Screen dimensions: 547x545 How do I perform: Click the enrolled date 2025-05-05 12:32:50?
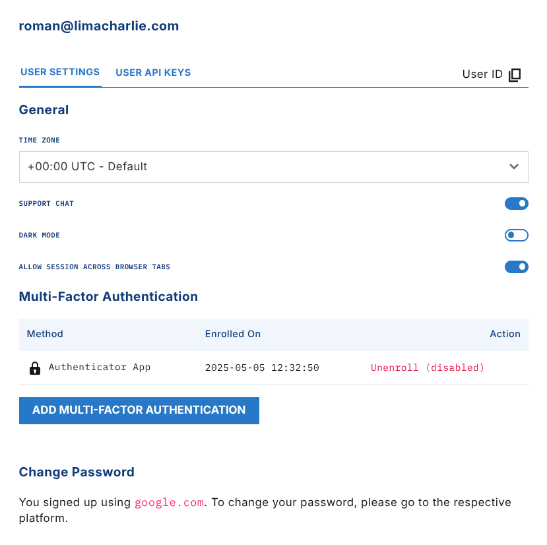(262, 368)
